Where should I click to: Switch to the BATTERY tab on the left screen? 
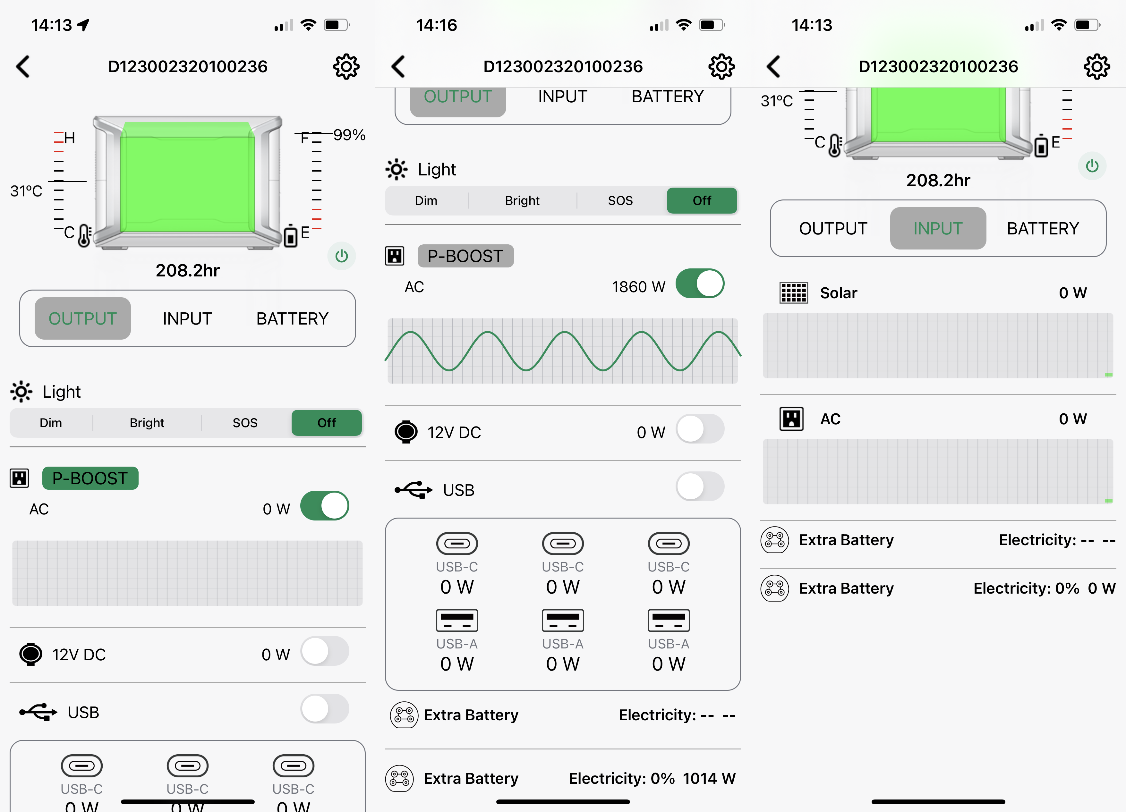[x=293, y=319]
